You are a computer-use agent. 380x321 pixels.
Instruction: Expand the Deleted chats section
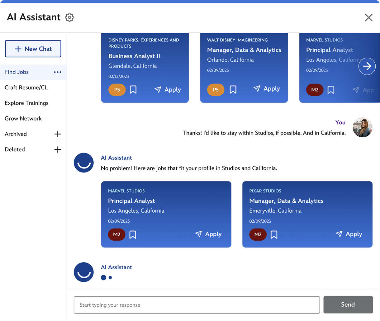tap(58, 150)
